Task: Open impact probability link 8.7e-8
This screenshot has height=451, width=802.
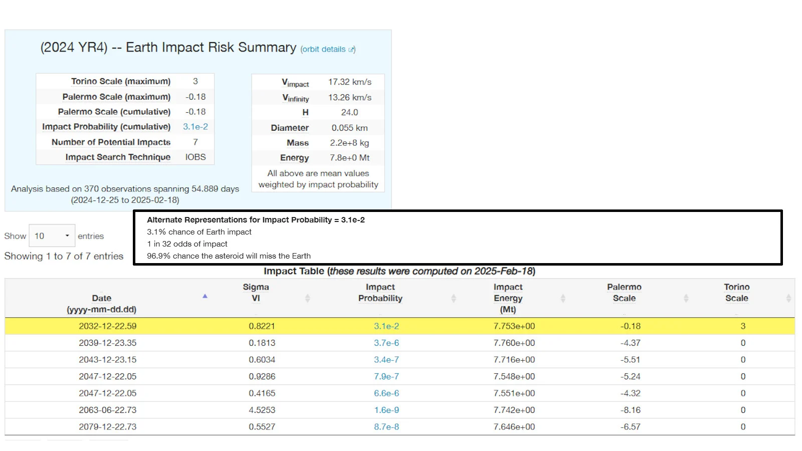Action: [x=386, y=427]
